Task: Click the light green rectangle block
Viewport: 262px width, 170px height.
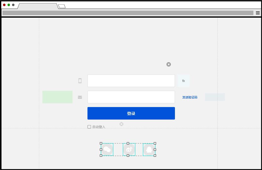Action: click(57, 97)
